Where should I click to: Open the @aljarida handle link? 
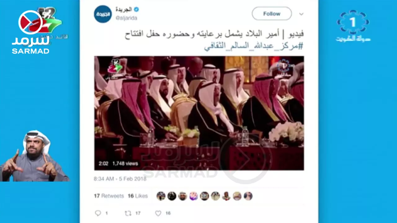[x=126, y=18]
